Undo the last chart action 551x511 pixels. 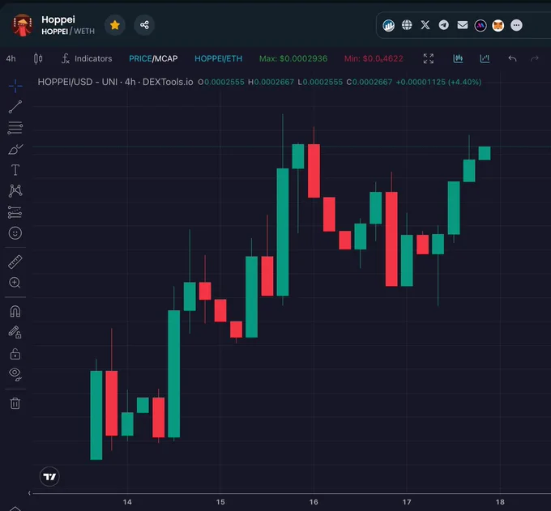(x=512, y=58)
